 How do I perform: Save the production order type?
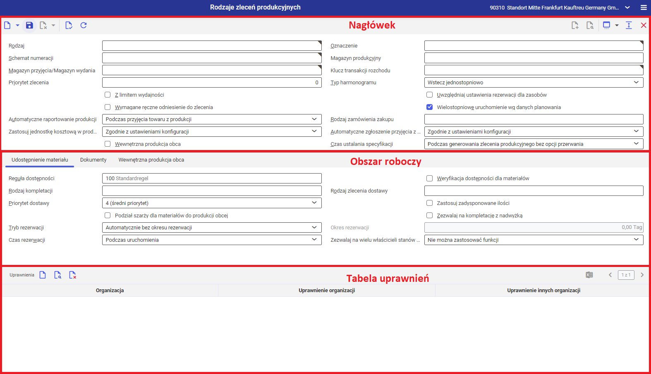tap(29, 25)
